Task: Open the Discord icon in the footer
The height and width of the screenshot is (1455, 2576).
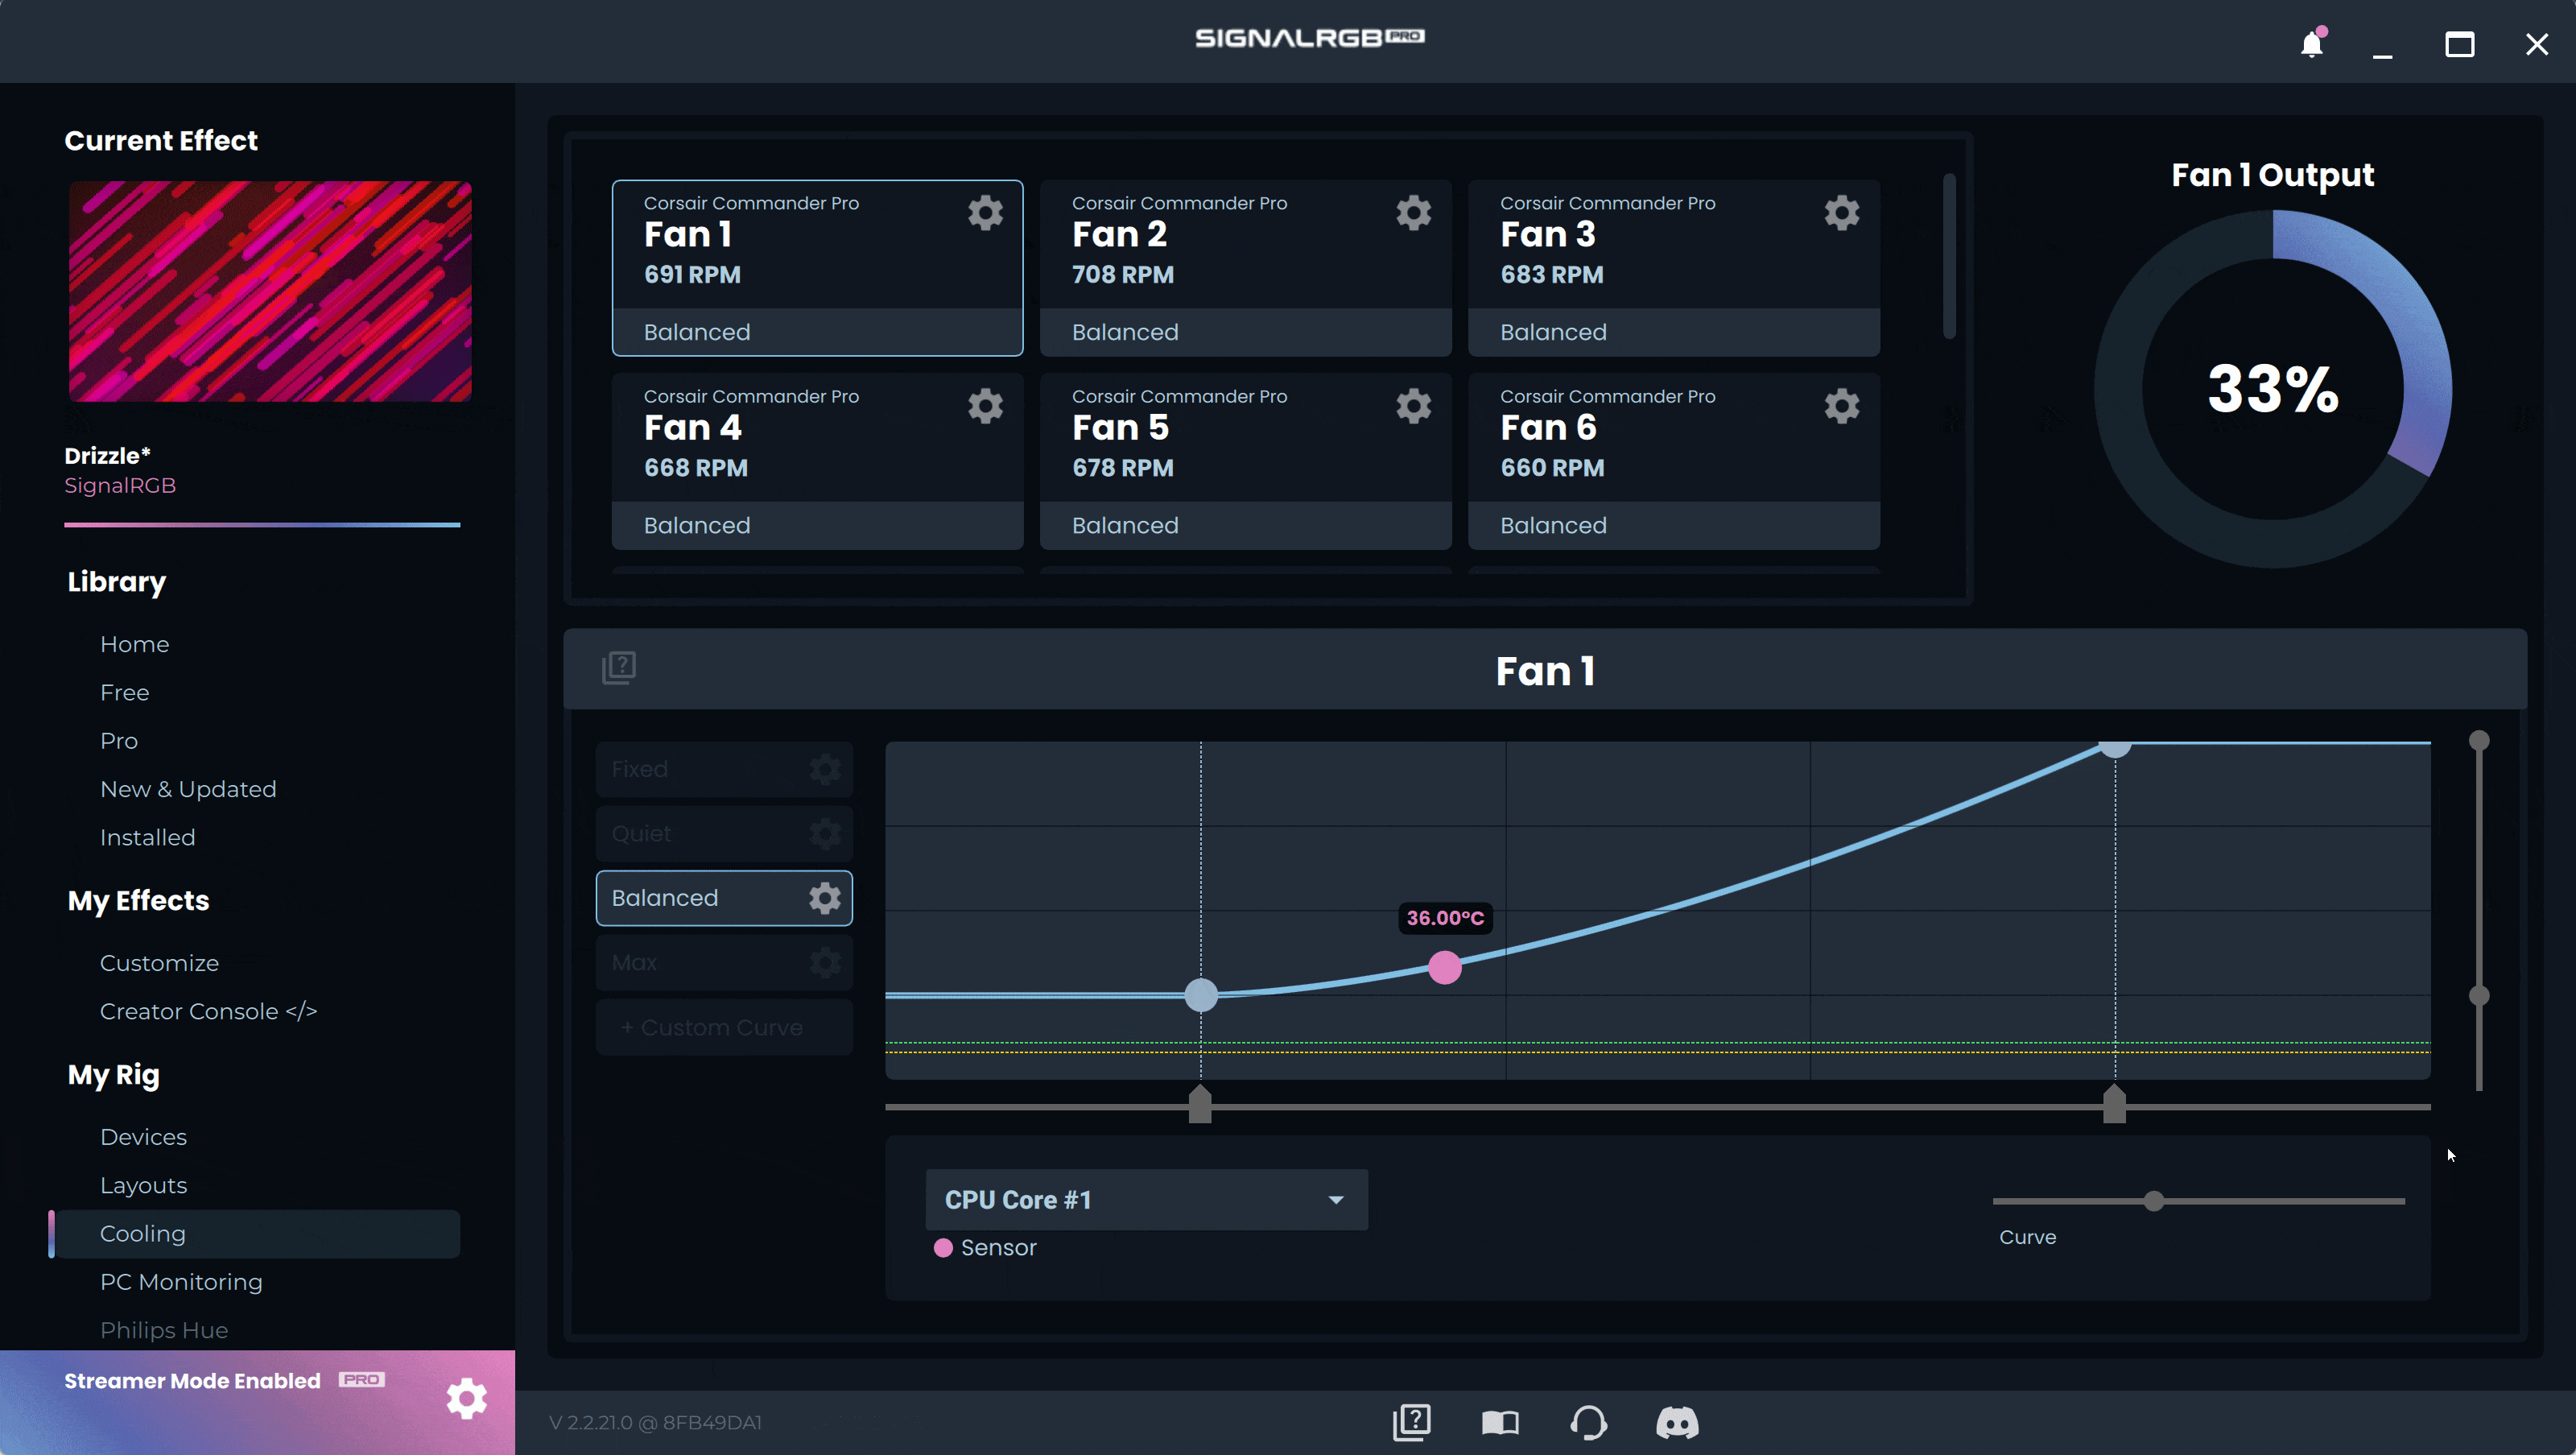Action: 1677,1422
